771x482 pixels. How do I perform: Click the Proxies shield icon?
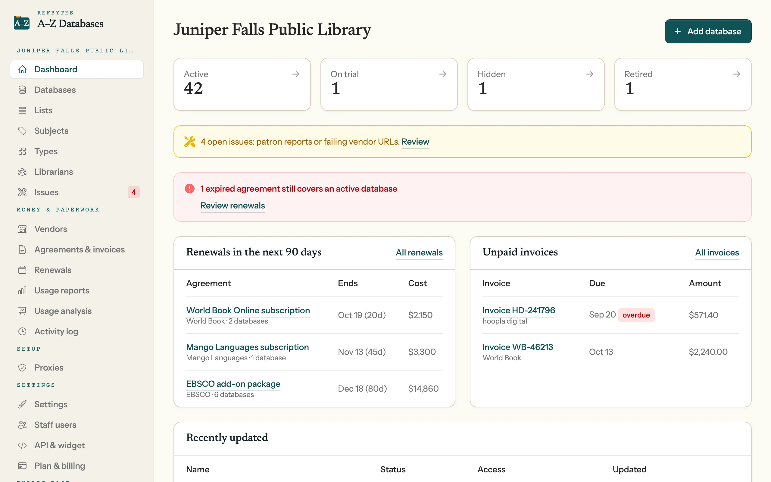click(22, 368)
